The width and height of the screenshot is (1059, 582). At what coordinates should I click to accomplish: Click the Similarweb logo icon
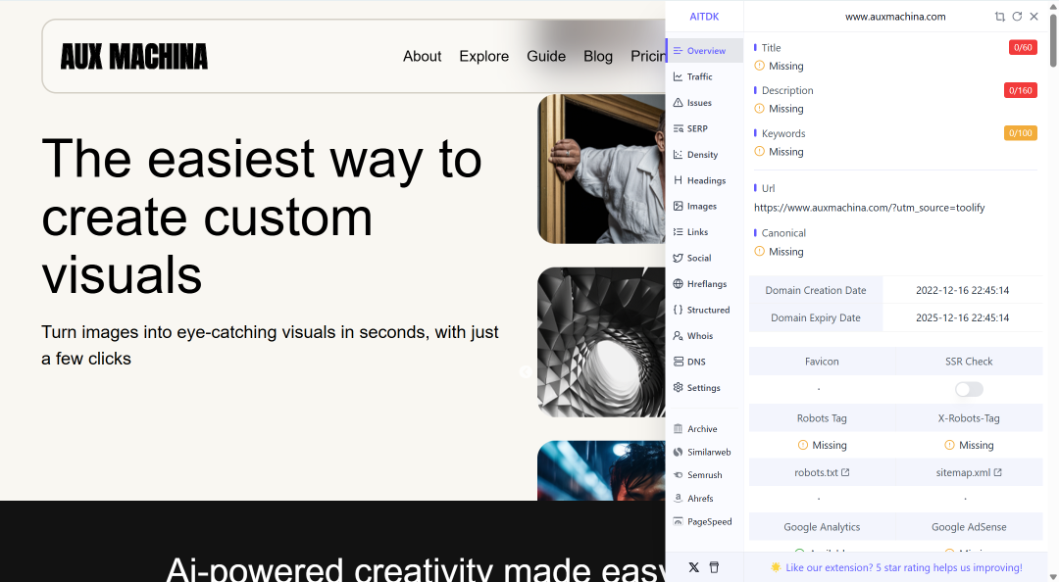[679, 452]
